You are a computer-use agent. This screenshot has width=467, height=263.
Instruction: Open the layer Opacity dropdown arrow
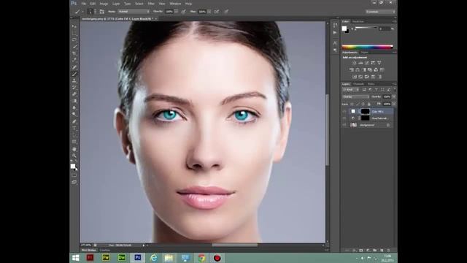(394, 96)
